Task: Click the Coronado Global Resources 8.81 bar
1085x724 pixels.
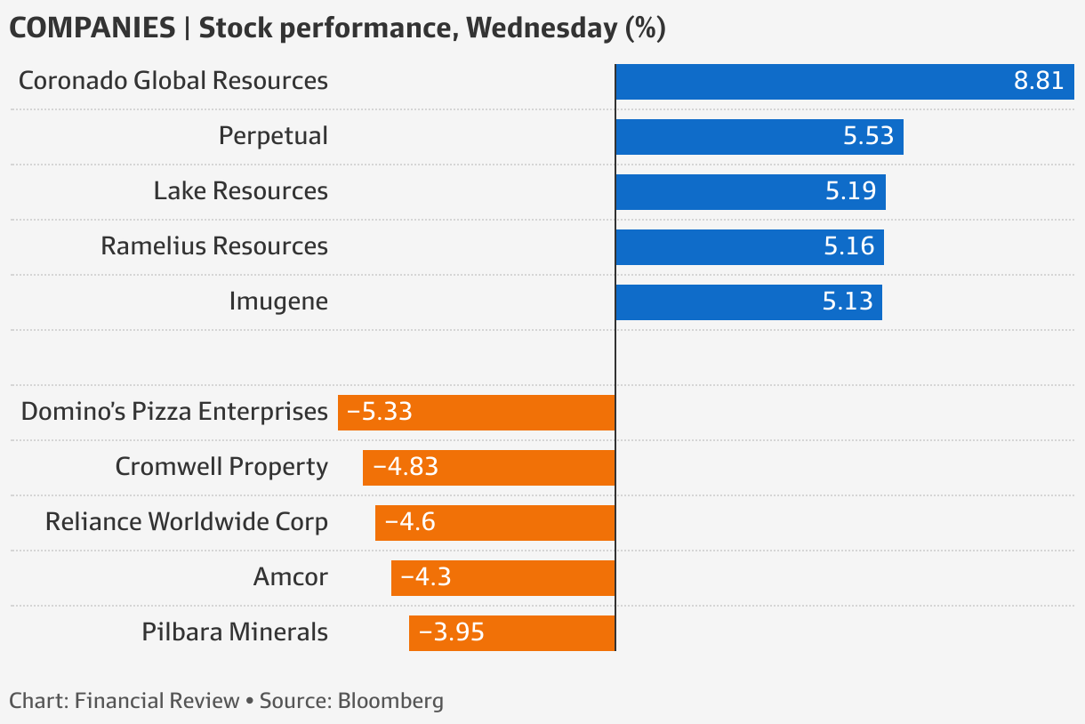Action: [844, 81]
